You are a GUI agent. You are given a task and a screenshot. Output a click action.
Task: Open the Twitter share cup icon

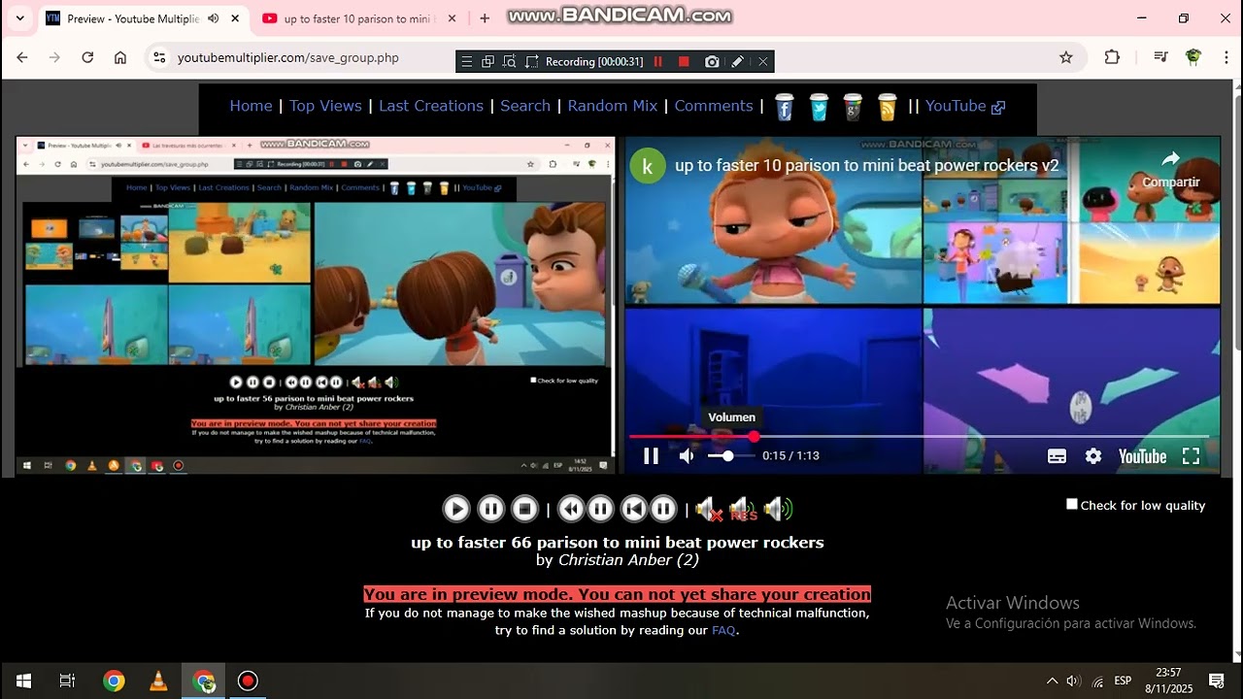tap(819, 107)
